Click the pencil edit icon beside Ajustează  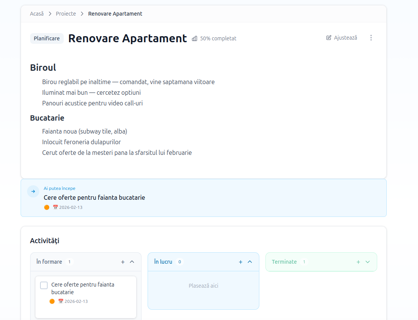pos(329,38)
